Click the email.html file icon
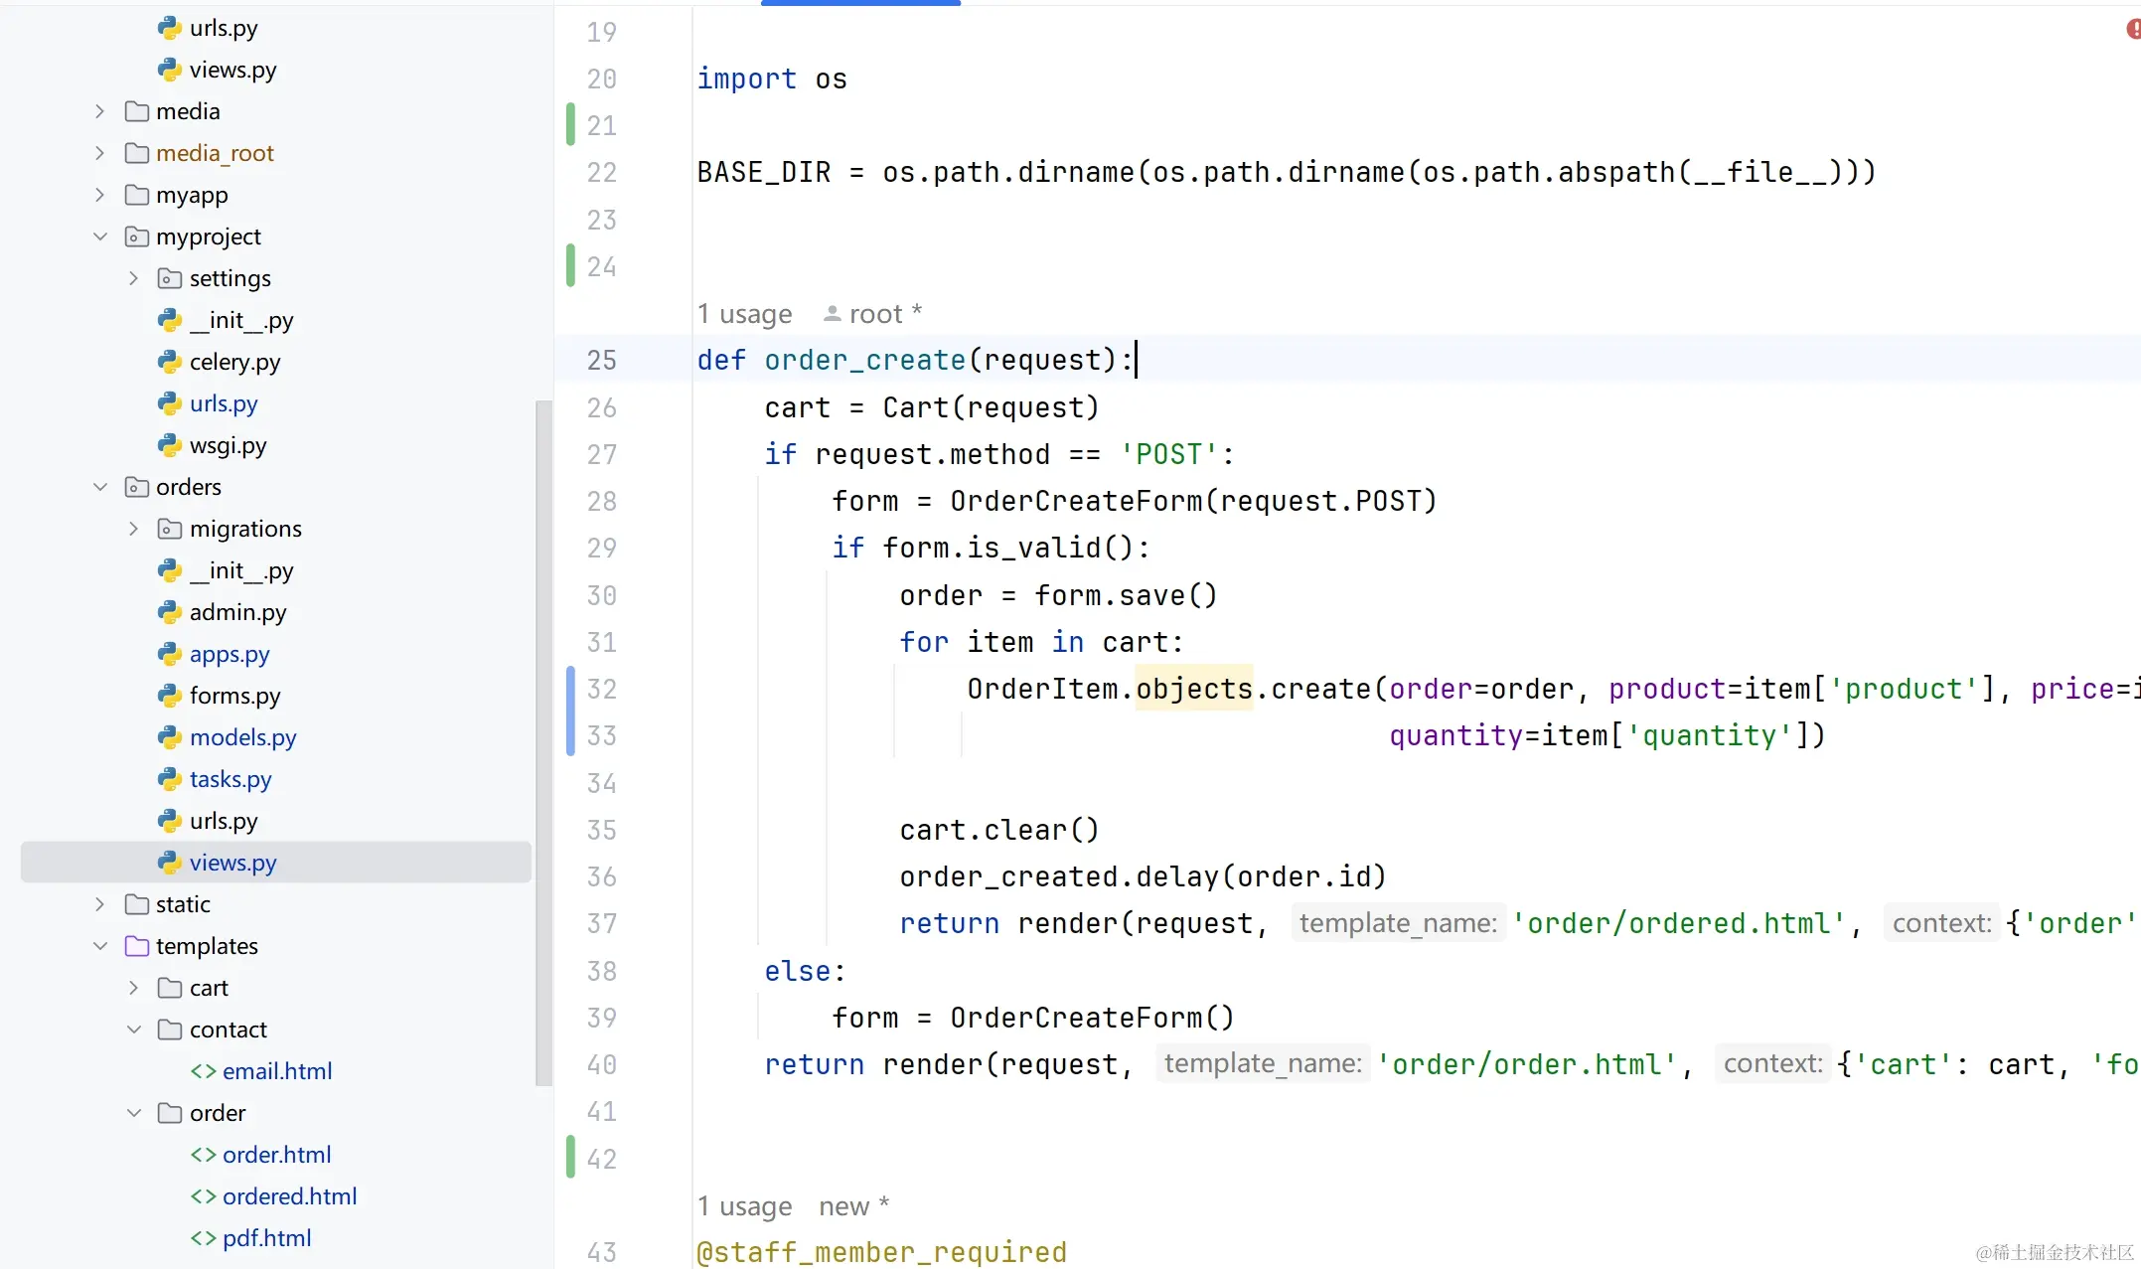Image resolution: width=2141 pixels, height=1269 pixels. coord(204,1071)
